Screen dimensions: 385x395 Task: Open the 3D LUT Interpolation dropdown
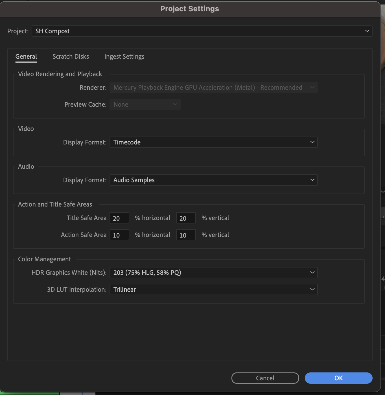[213, 289]
